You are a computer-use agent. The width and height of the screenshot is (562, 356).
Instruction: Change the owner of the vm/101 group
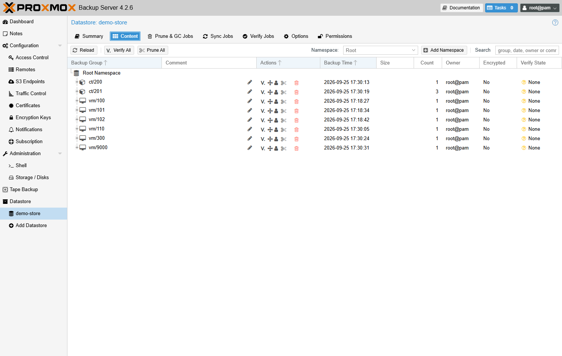point(276,111)
